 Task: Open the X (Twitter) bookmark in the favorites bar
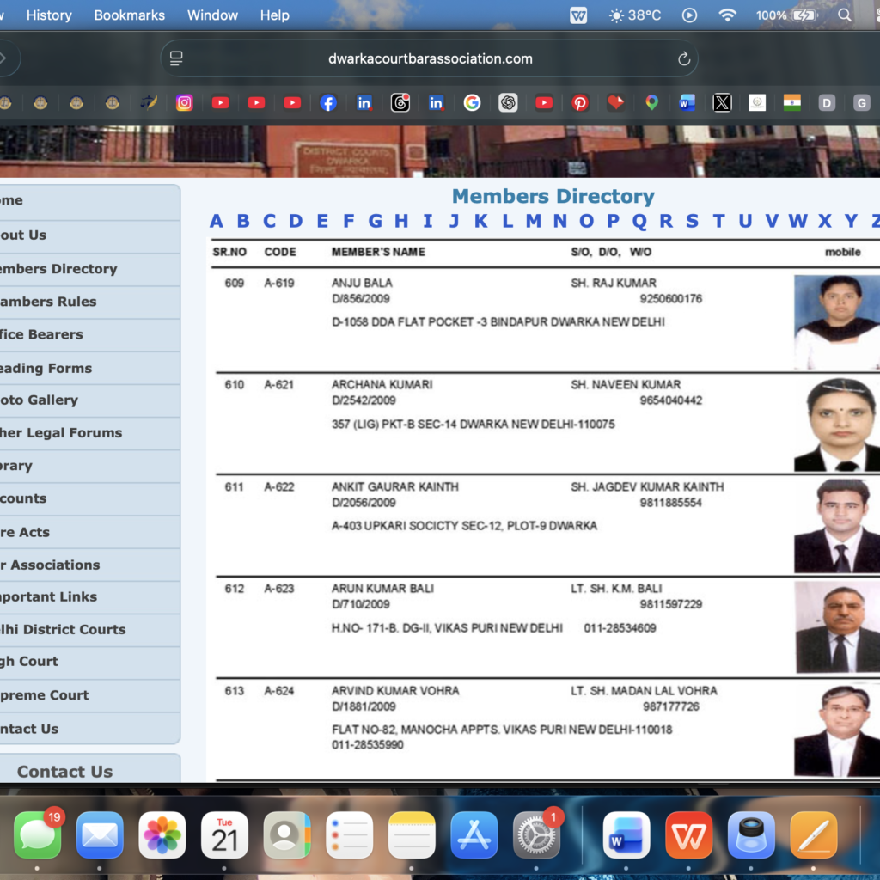coord(722,102)
